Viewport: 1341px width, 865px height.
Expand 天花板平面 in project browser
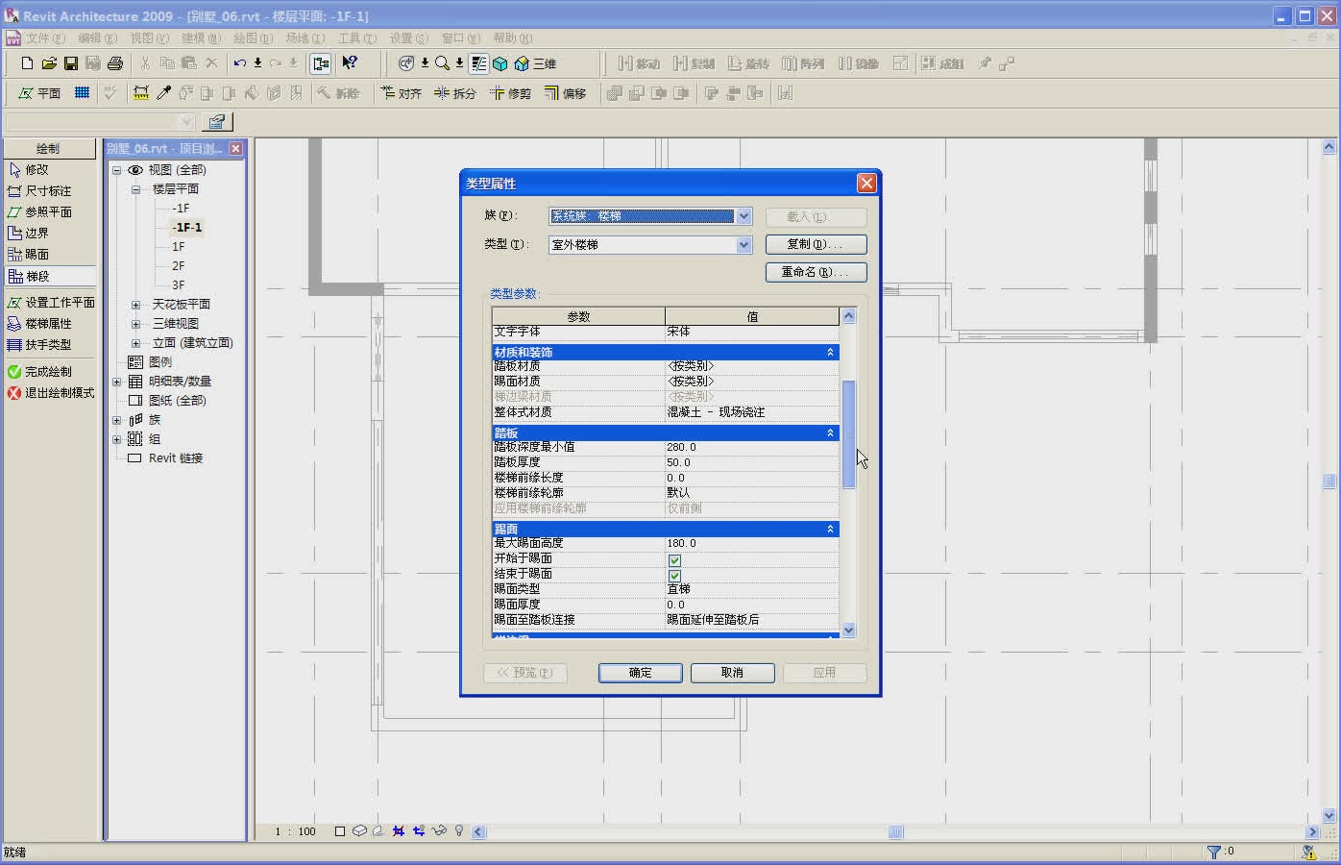tap(135, 305)
